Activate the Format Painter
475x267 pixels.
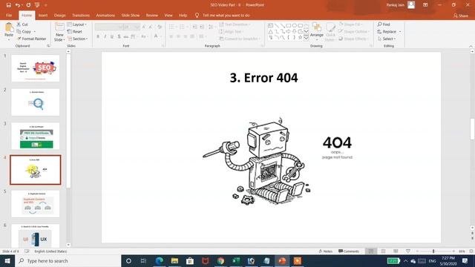[x=31, y=39]
